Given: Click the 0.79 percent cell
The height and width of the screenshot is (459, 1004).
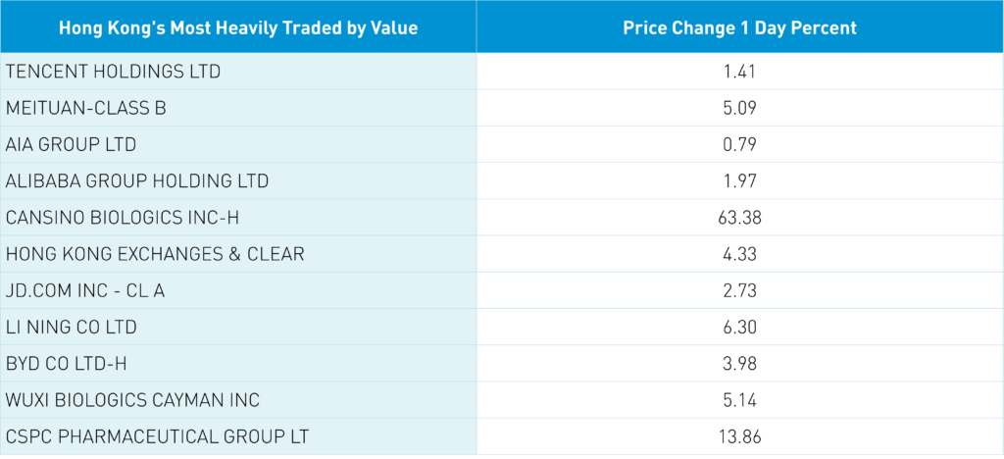Looking at the screenshot, I should (739, 144).
